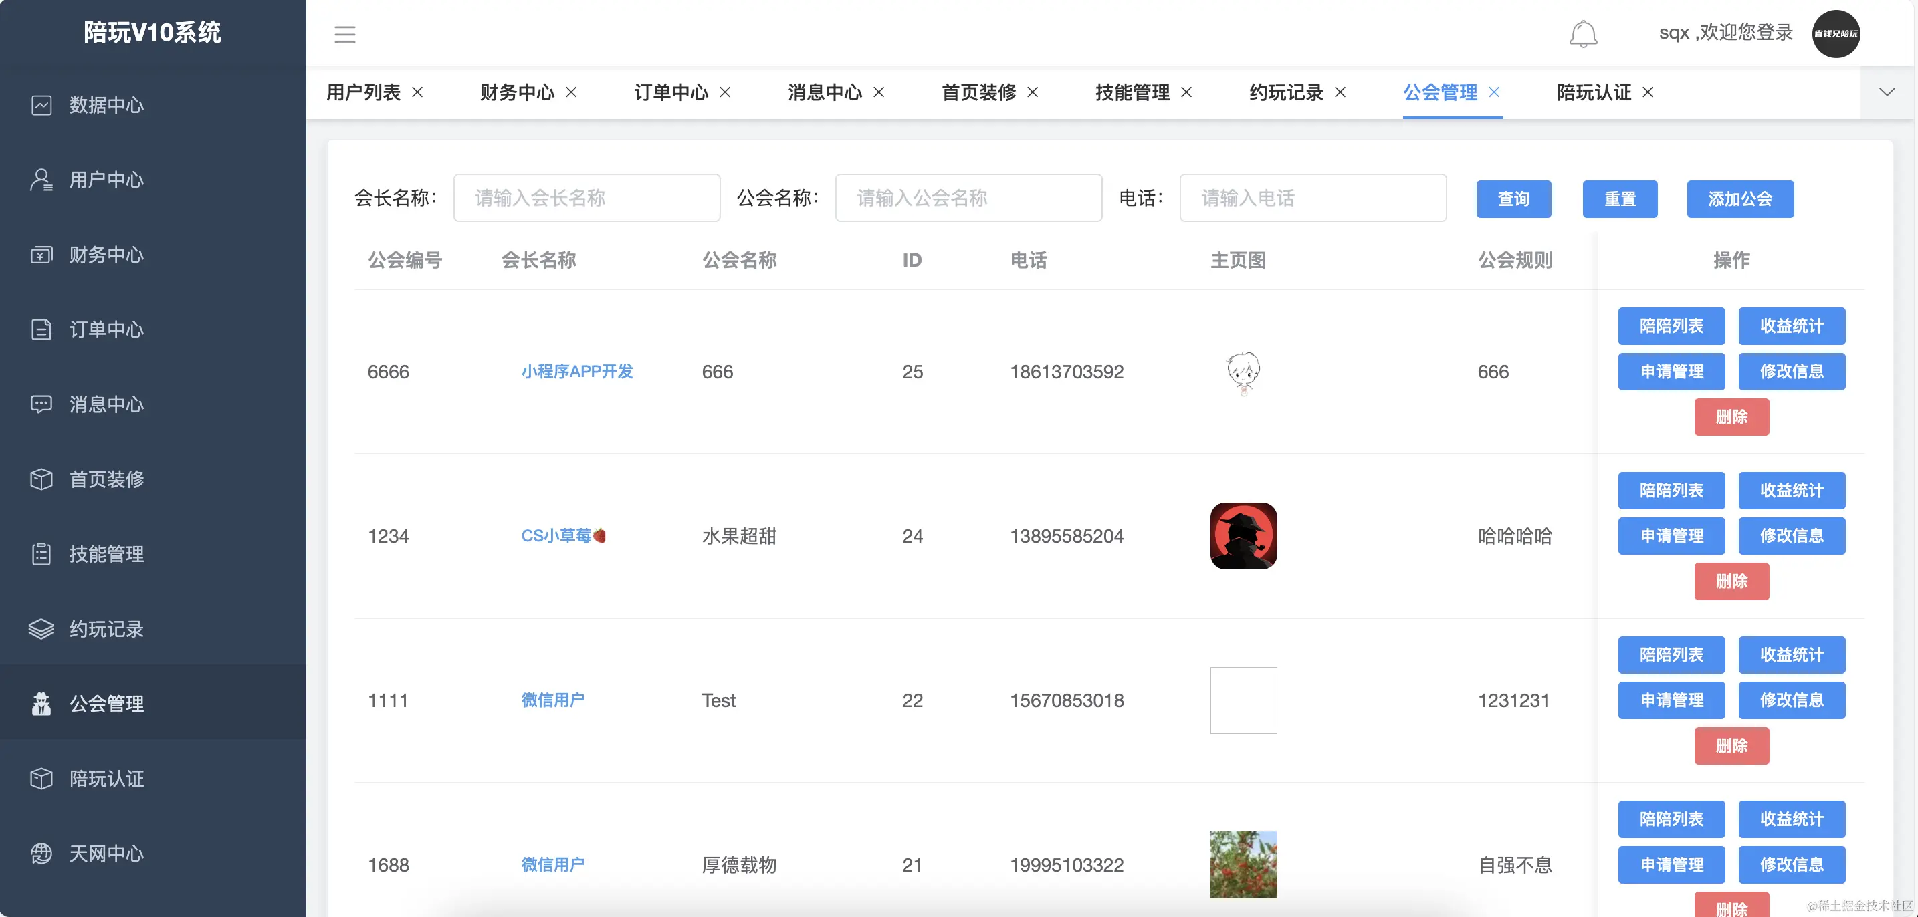Screen dimensions: 1918x917
Task: Select 用户中心 in the sidebar
Action: click(106, 179)
